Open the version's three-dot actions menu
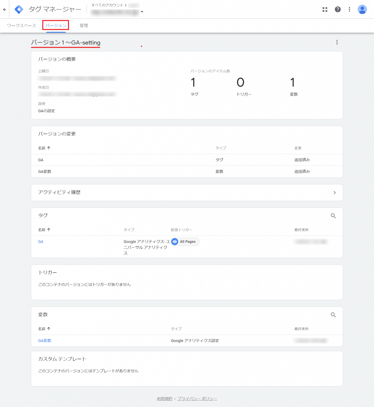374x407 pixels. coord(337,43)
